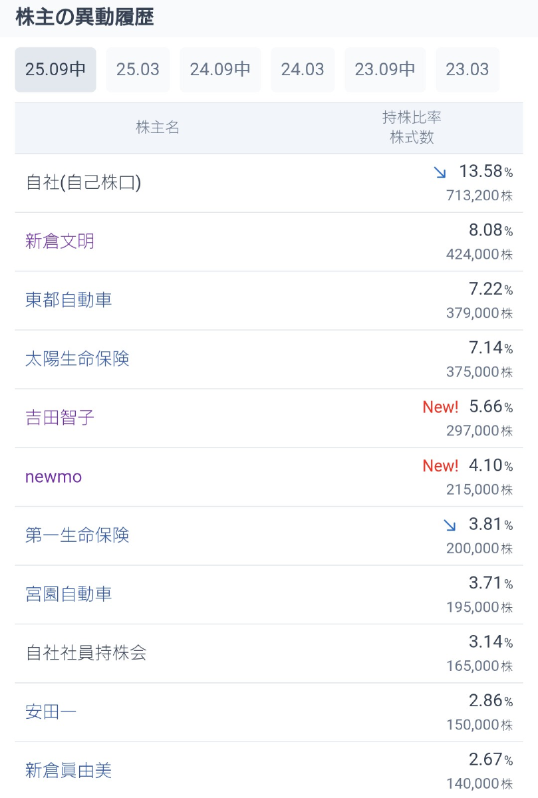Switch to the 23.03 tab
Image resolution: width=538 pixels, height=798 pixels.
click(468, 70)
